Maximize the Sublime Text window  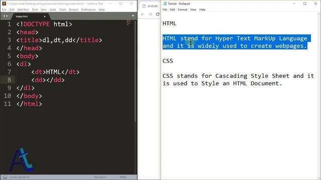(121, 3)
